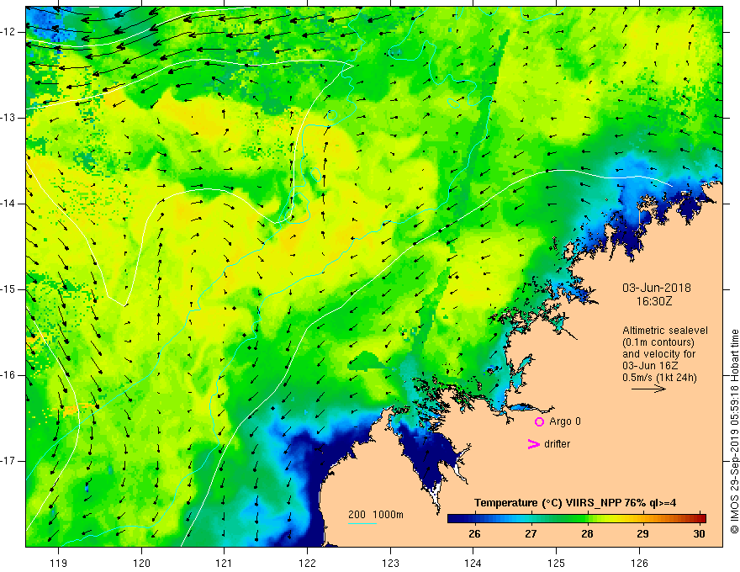The image size is (740, 572).
Task: Click the Temperature VIIRS_NPP title text
Action: (575, 503)
